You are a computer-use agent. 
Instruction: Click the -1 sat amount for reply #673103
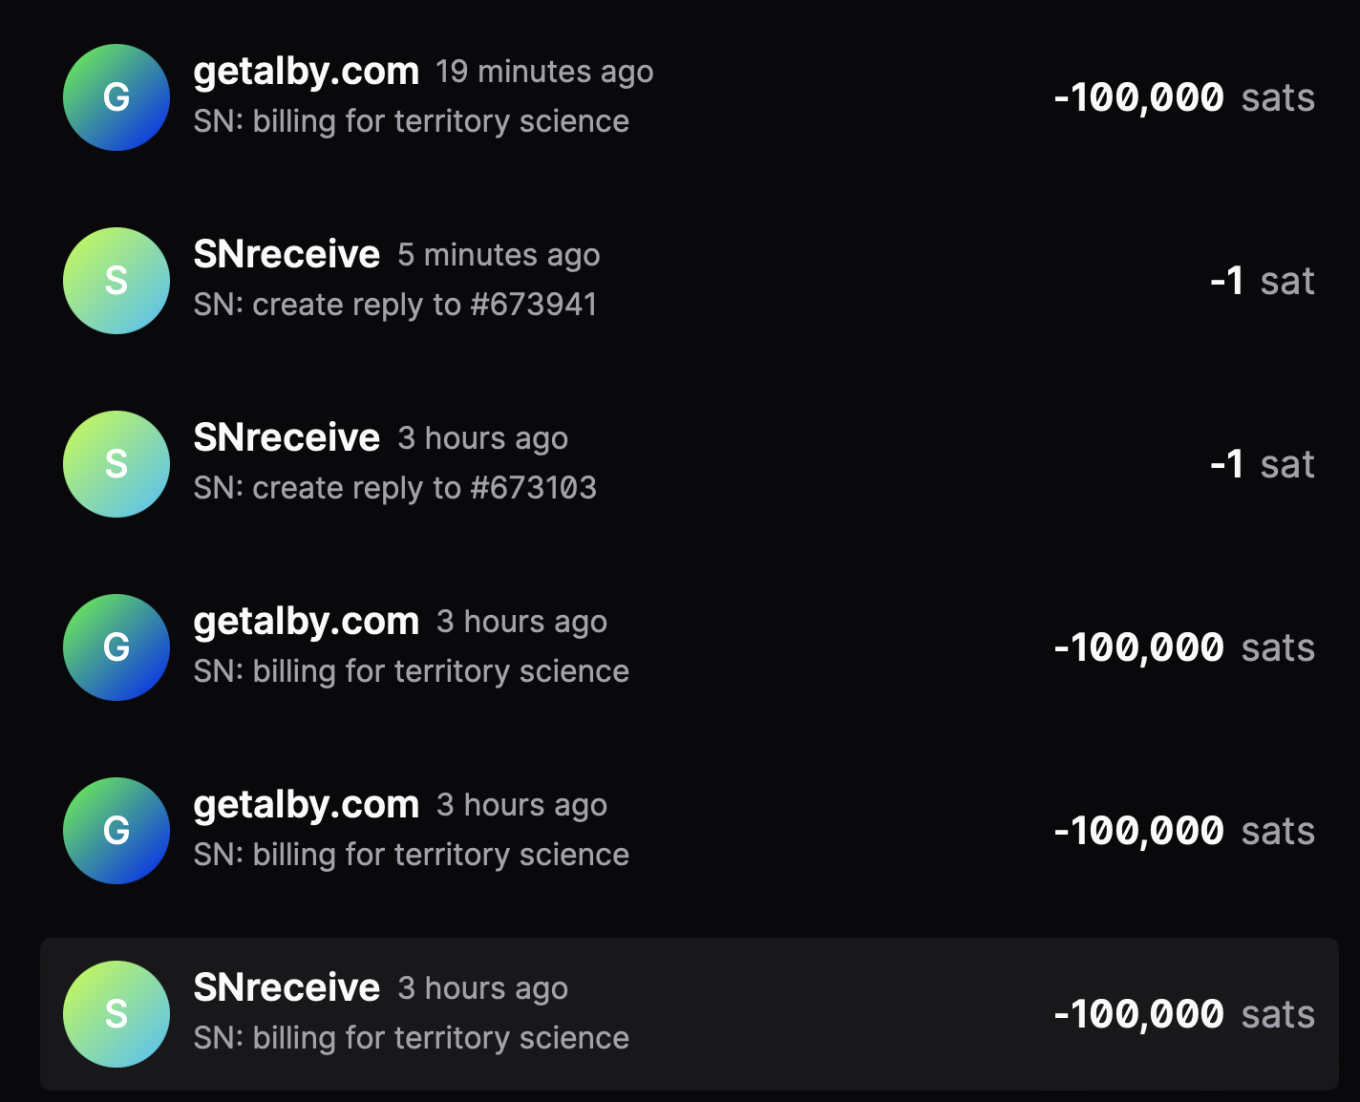(1263, 464)
